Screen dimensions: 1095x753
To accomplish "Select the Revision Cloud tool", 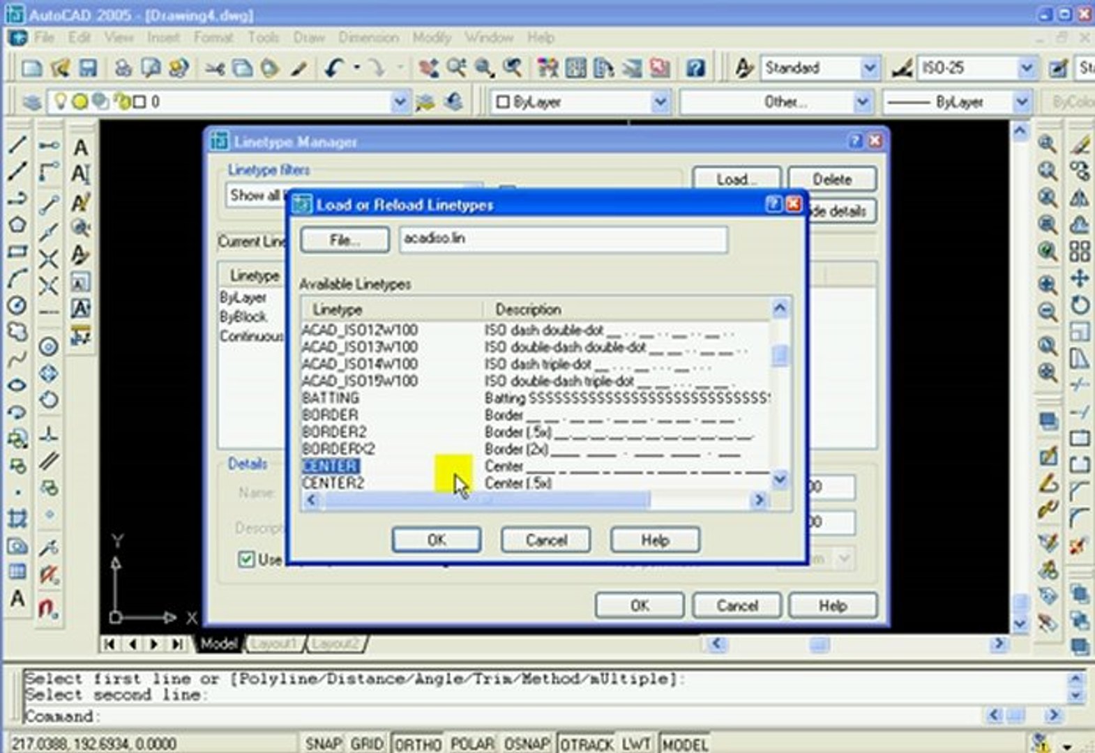I will coord(17,332).
